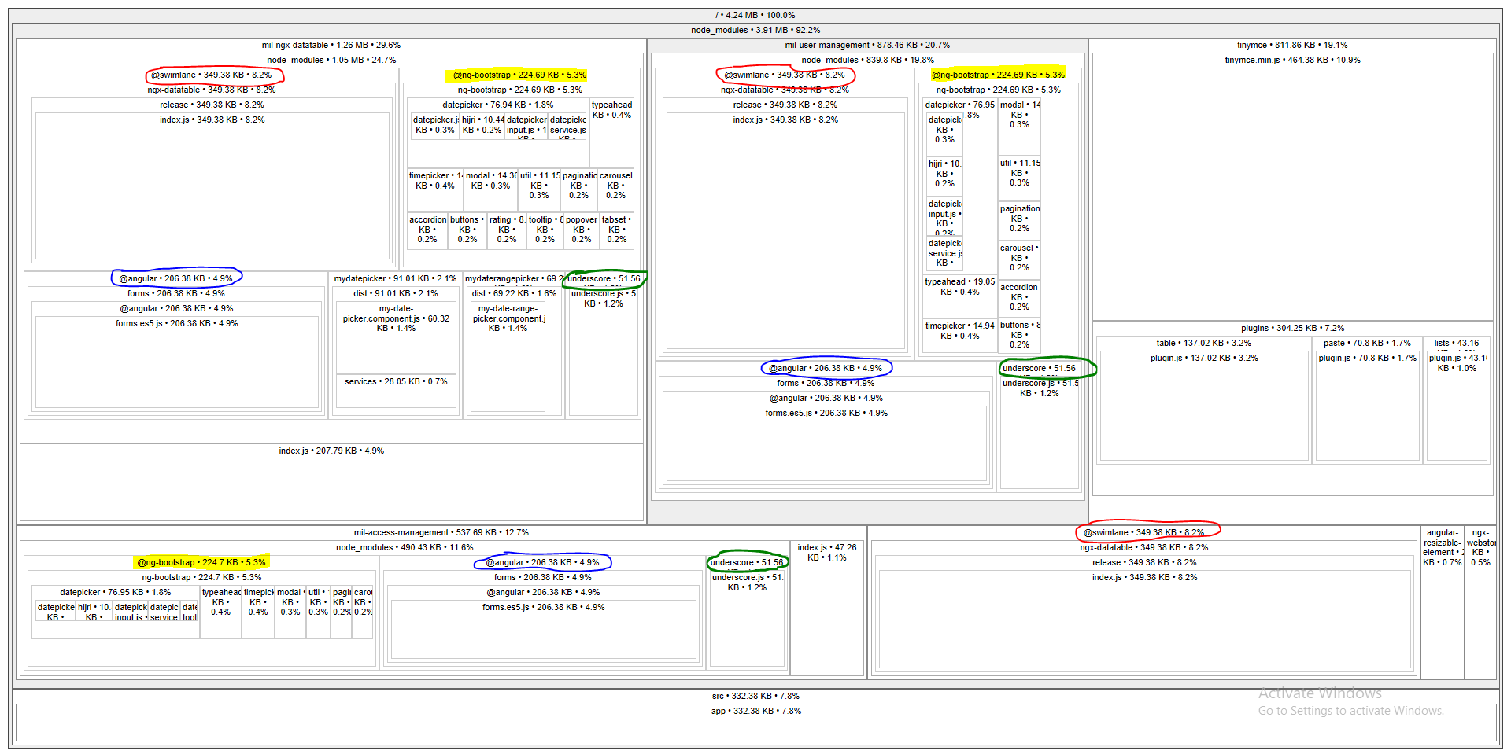Select top-level "node_modules • 3.91 MB • 92.2%" block
This screenshot has height=754, width=1511.
[755, 30]
